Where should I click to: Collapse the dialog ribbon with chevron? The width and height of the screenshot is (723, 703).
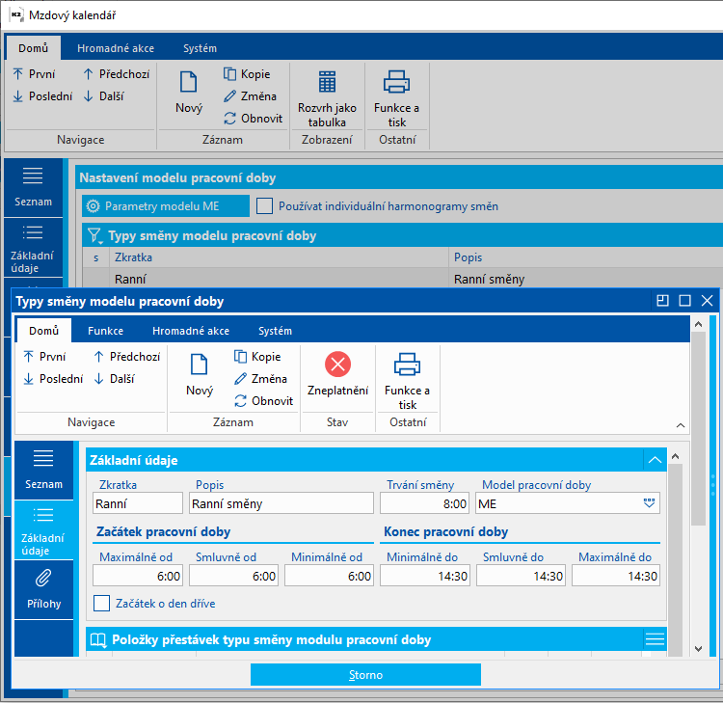coord(680,425)
